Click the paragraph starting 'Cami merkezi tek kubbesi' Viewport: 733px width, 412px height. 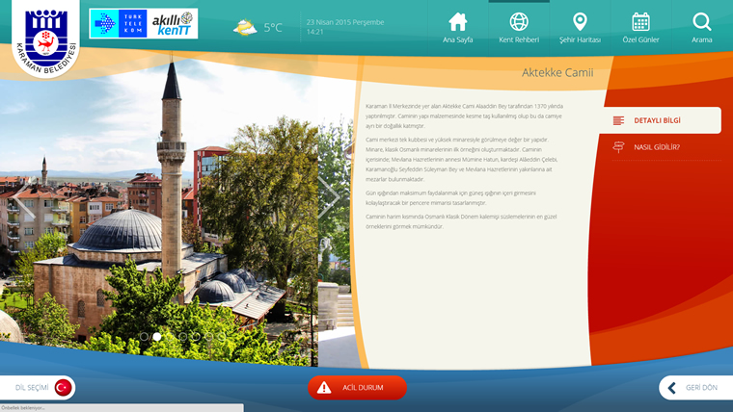[461, 159]
